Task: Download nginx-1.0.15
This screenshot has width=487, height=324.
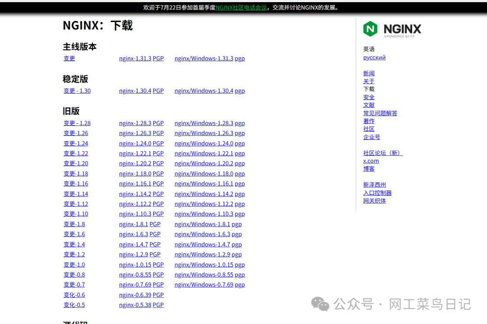Action: pos(135,265)
